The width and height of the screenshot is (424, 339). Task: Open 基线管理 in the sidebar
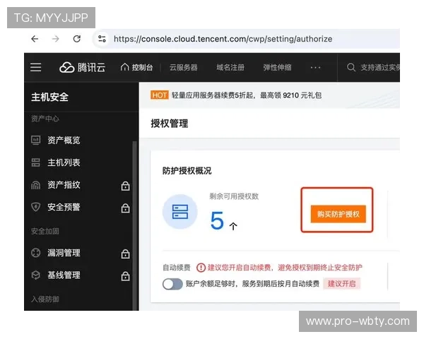[x=64, y=275]
